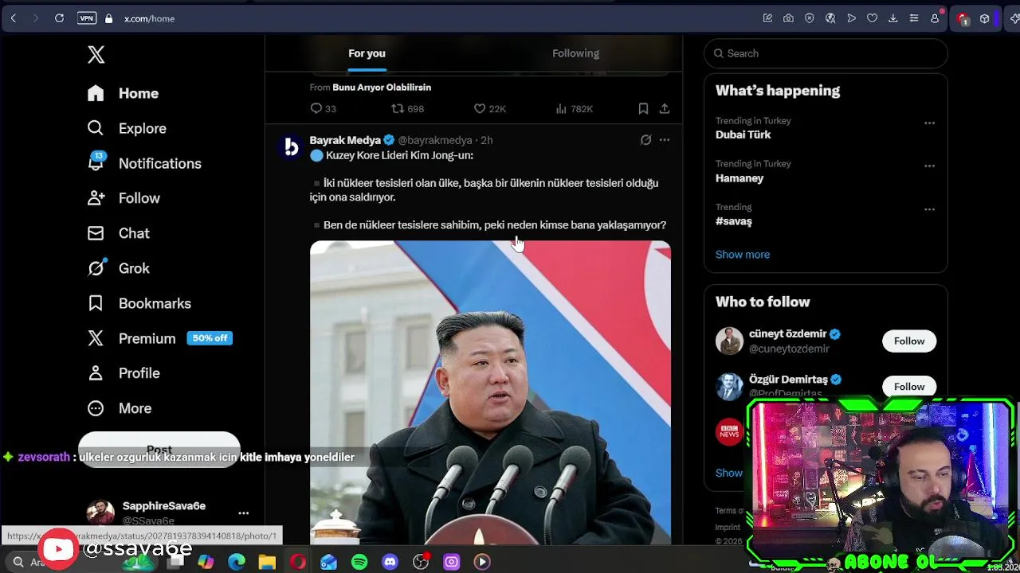Viewport: 1020px width, 573px height.
Task: Open browser account profile icon
Action: pyautogui.click(x=935, y=18)
